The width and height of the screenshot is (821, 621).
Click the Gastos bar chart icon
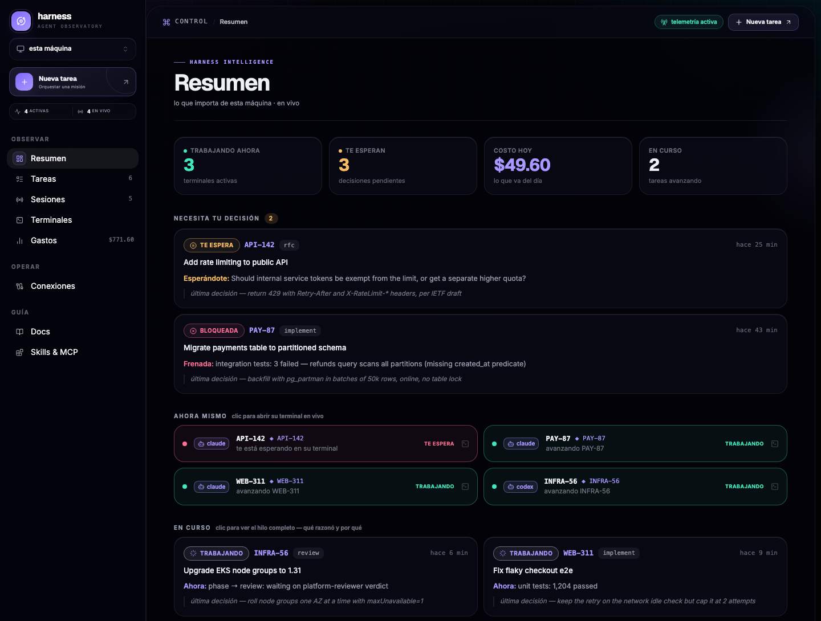[20, 240]
